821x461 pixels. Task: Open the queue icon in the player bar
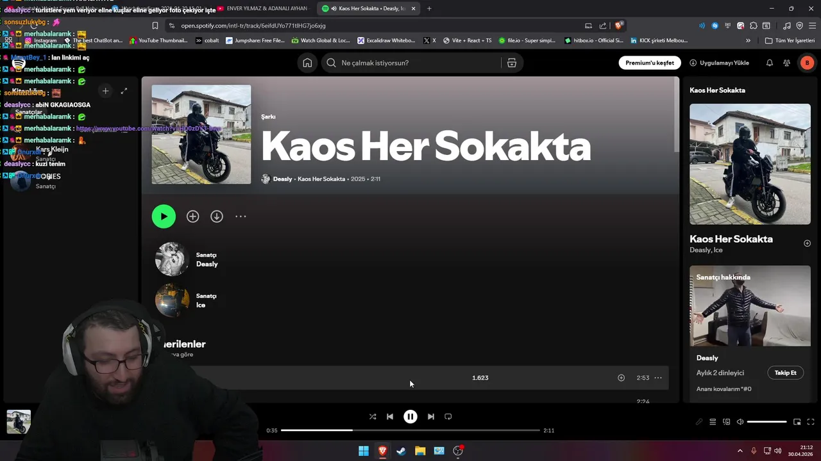pyautogui.click(x=713, y=422)
